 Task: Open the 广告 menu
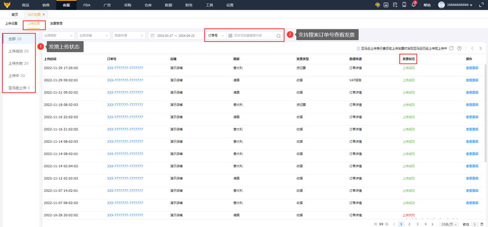pyautogui.click(x=107, y=5)
